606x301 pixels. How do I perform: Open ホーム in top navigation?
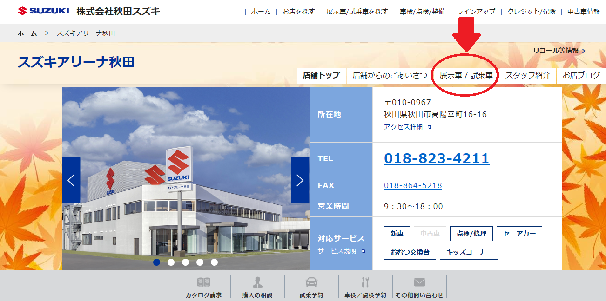coord(261,12)
